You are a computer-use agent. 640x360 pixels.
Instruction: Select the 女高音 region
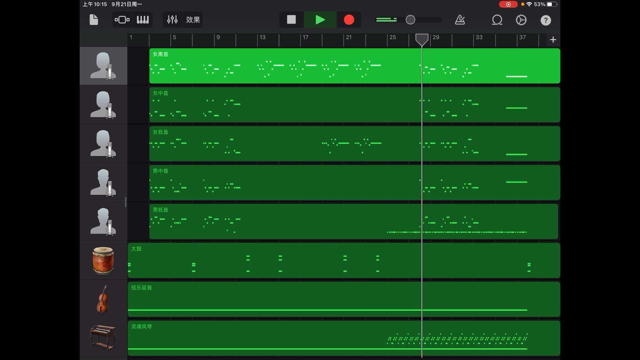click(x=355, y=66)
